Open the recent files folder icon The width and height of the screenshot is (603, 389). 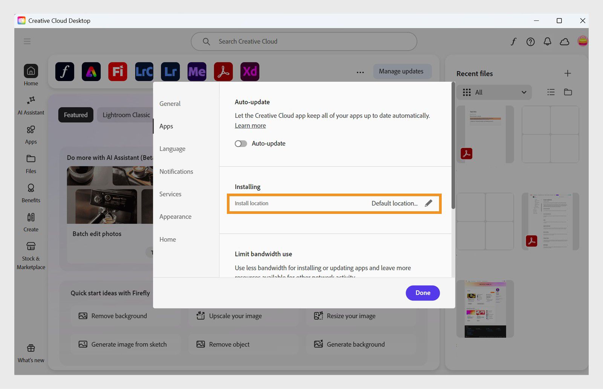pos(568,92)
